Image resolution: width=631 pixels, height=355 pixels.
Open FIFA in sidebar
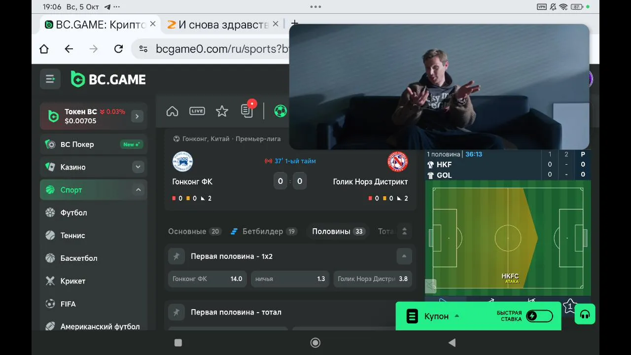pyautogui.click(x=94, y=304)
